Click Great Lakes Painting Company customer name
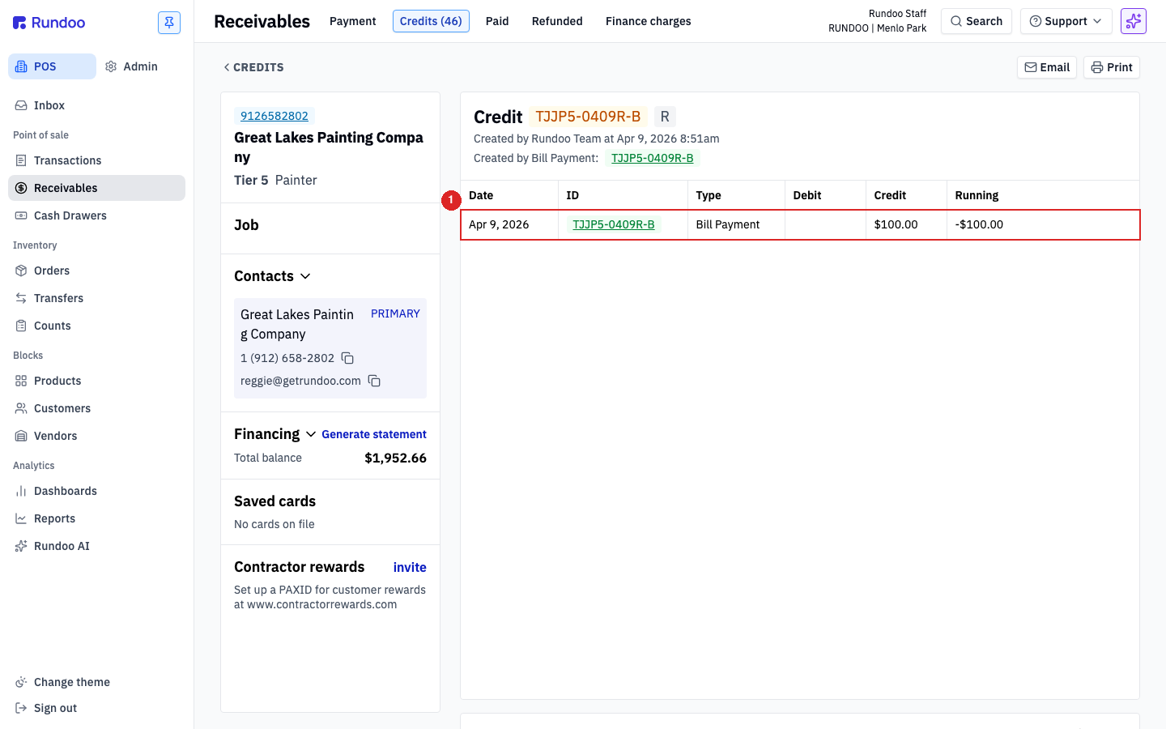1166x729 pixels. pos(329,147)
